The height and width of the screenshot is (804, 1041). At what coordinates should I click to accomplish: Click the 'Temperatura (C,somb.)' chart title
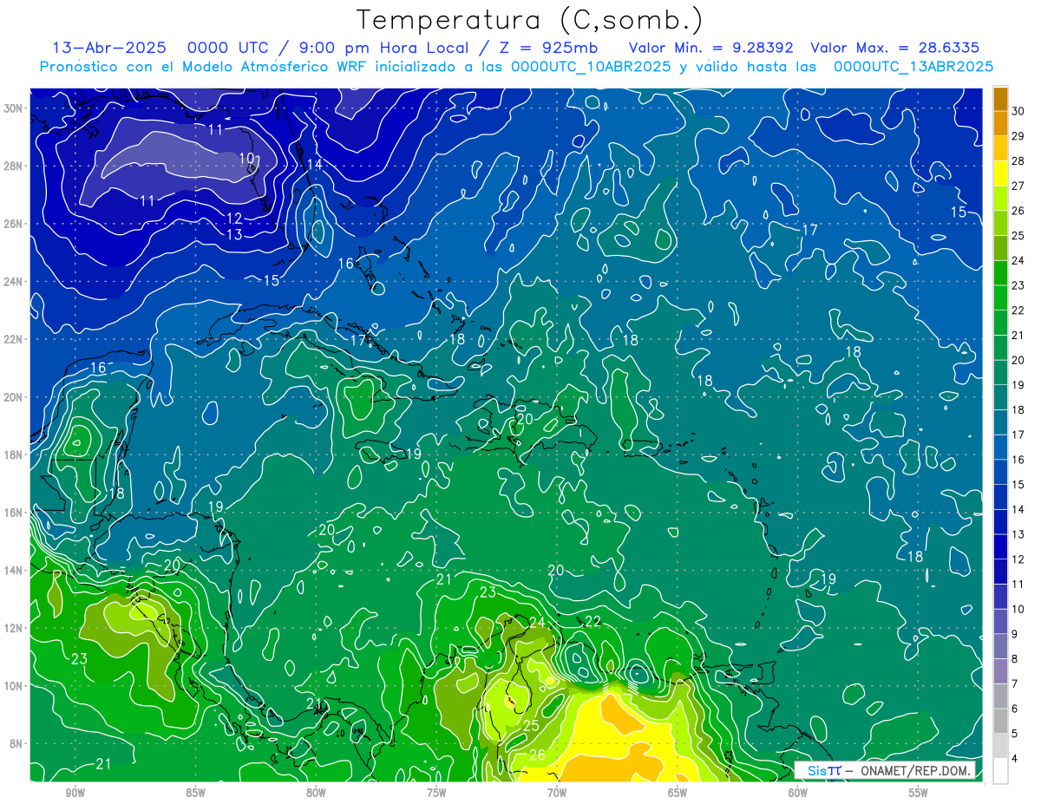(529, 20)
